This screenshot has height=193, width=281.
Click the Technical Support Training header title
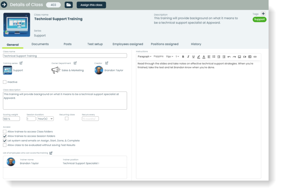58,19
